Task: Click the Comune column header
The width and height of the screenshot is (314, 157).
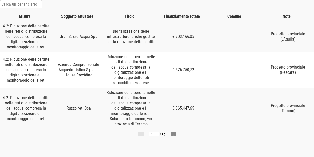Action: 234,16
